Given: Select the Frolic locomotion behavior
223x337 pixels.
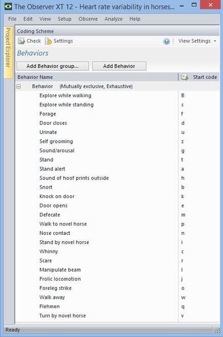Looking at the screenshot, I should pos(60,279).
